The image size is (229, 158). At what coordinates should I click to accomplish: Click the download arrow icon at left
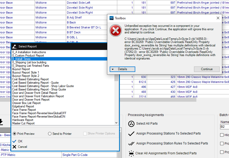point(1,122)
